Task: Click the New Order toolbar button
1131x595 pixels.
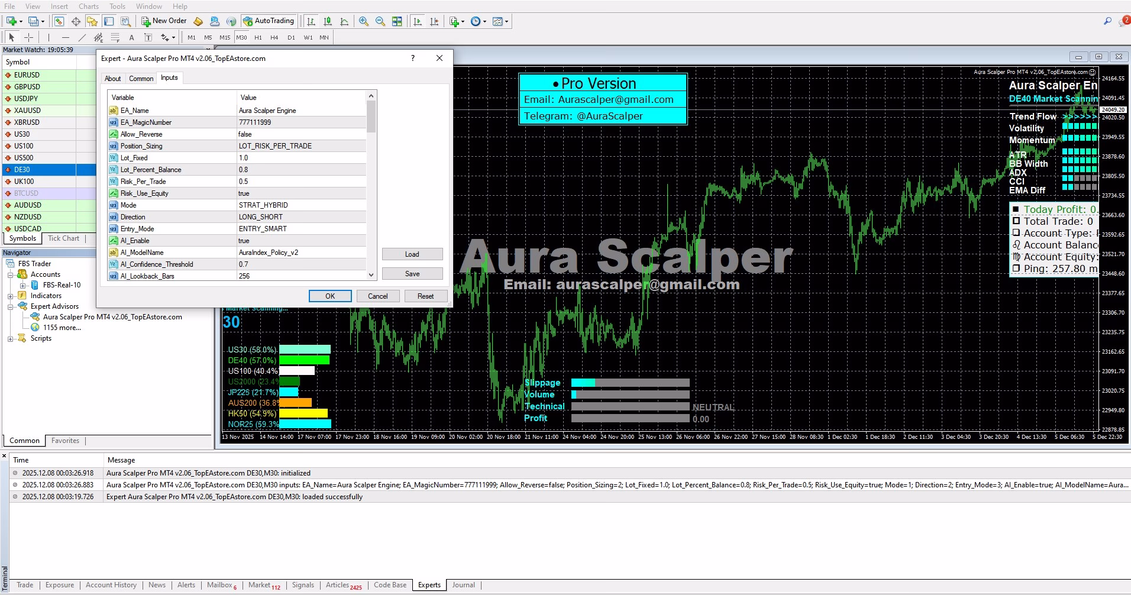Action: click(164, 21)
